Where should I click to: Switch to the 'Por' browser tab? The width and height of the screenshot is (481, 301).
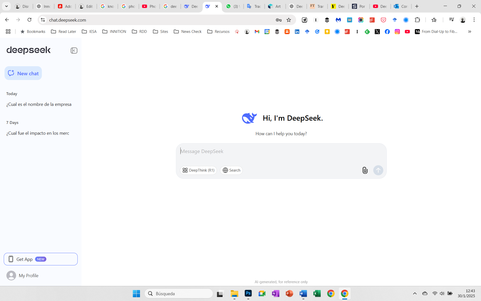[x=359, y=6]
